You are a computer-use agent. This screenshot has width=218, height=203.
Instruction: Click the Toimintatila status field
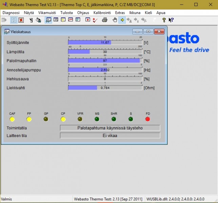pos(110,128)
